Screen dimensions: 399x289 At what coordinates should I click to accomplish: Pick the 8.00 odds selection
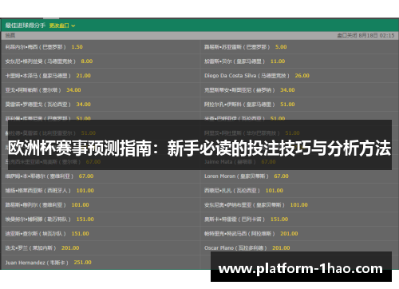click(87, 61)
